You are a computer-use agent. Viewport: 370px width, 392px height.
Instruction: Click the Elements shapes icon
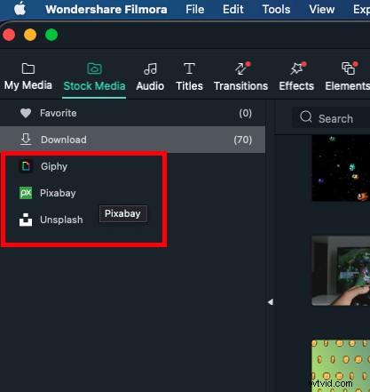348,68
